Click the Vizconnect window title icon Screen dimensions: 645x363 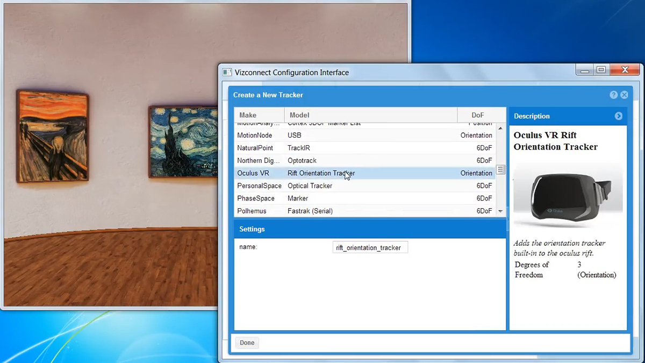(x=227, y=72)
